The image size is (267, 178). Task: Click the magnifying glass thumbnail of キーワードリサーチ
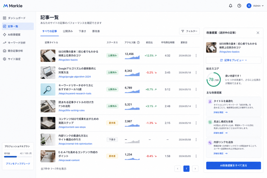coord(48,89)
